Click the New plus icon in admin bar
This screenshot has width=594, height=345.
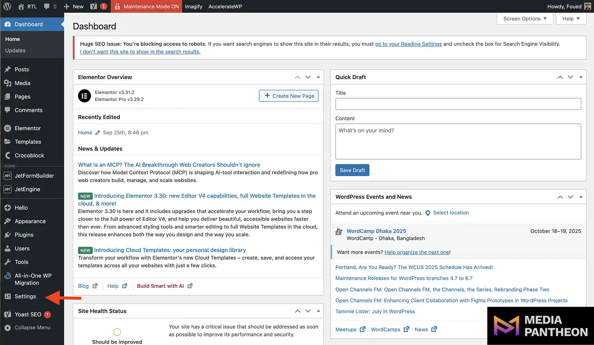tap(67, 6)
